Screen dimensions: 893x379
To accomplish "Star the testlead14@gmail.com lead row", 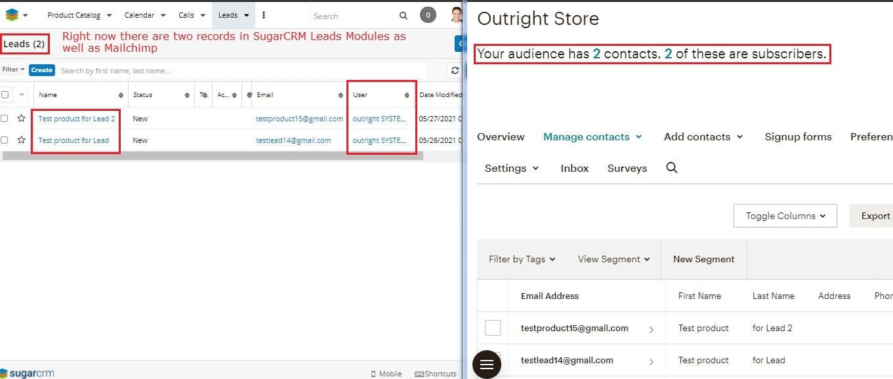I will tap(22, 140).
